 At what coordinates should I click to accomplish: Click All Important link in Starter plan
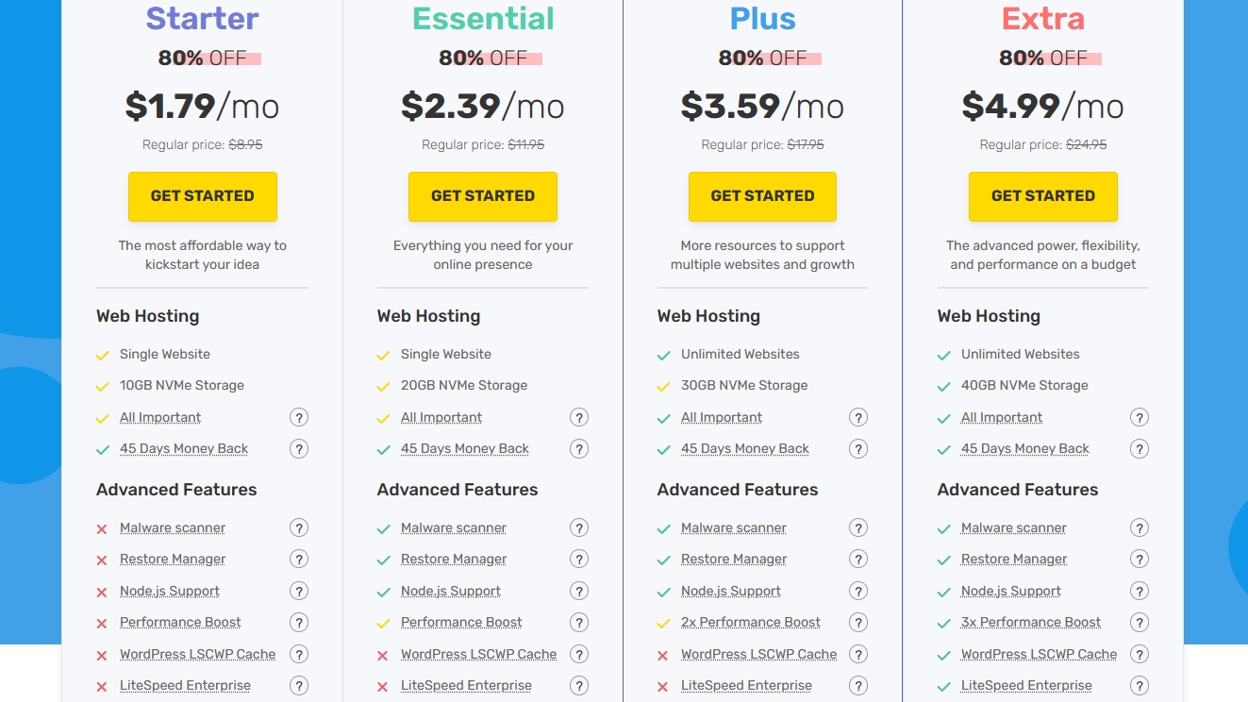pyautogui.click(x=160, y=418)
